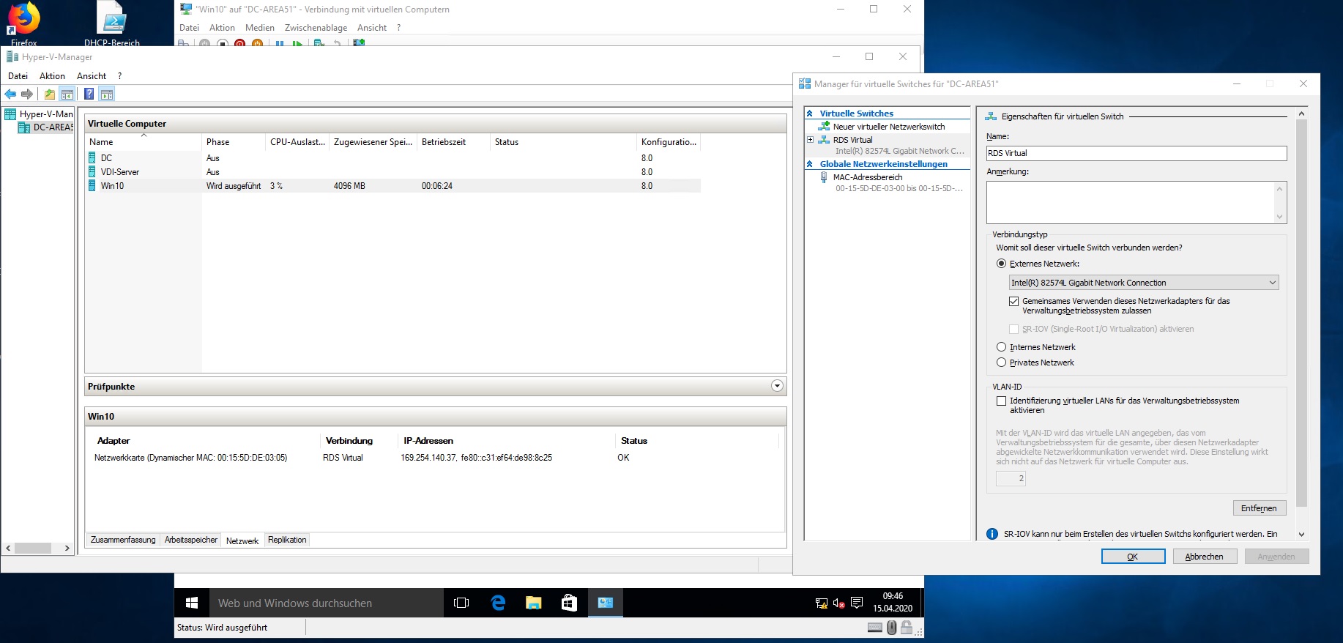Confirm with the OK button
This screenshot has width=1343, height=643.
[x=1133, y=557]
